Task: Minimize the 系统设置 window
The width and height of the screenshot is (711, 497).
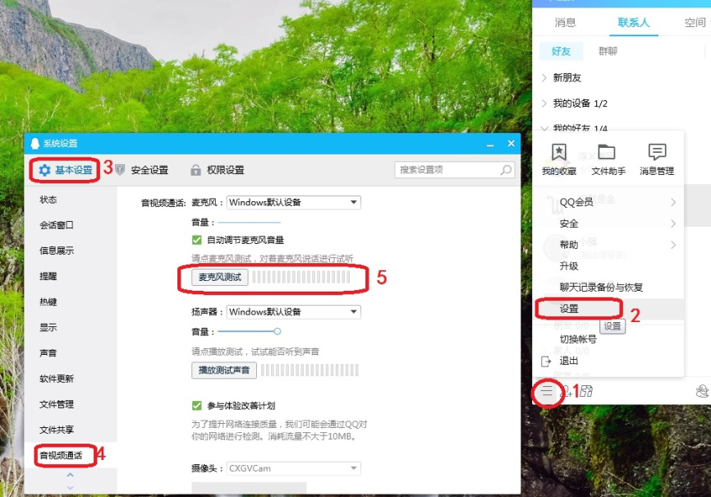Action: [490, 145]
